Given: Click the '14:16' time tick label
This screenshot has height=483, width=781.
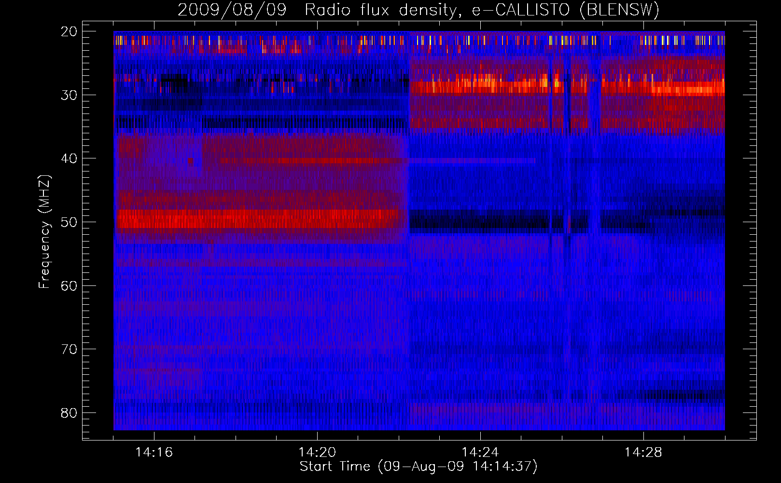Looking at the screenshot, I should click(x=154, y=453).
